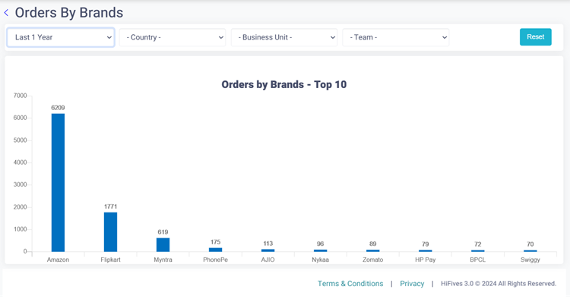The image size is (570, 299).
Task: Click the BPCL axis label
Action: pos(478,260)
